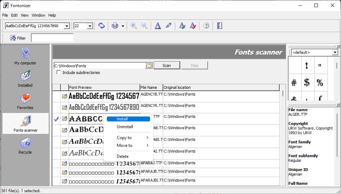Open the View menu
Image resolution: width=341 pixels, height=194 pixels.
pos(25,15)
